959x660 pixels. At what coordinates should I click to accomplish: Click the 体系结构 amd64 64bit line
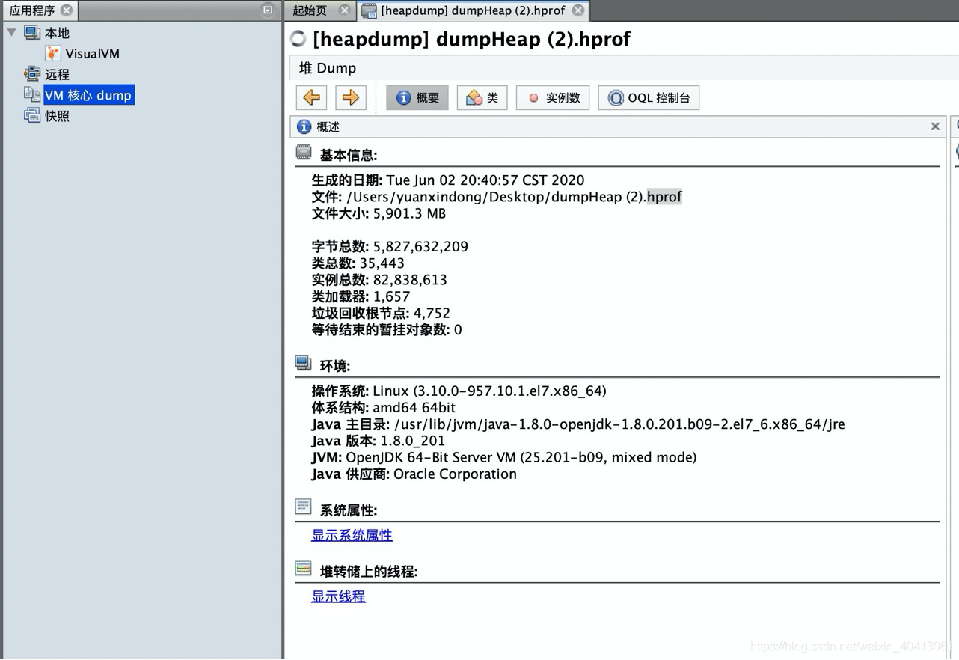tap(383, 408)
